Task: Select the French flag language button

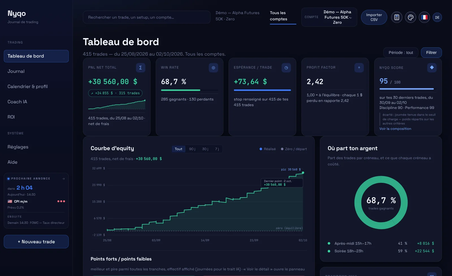Action: point(424,17)
